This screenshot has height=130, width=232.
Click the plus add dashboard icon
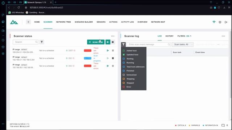point(28,22)
